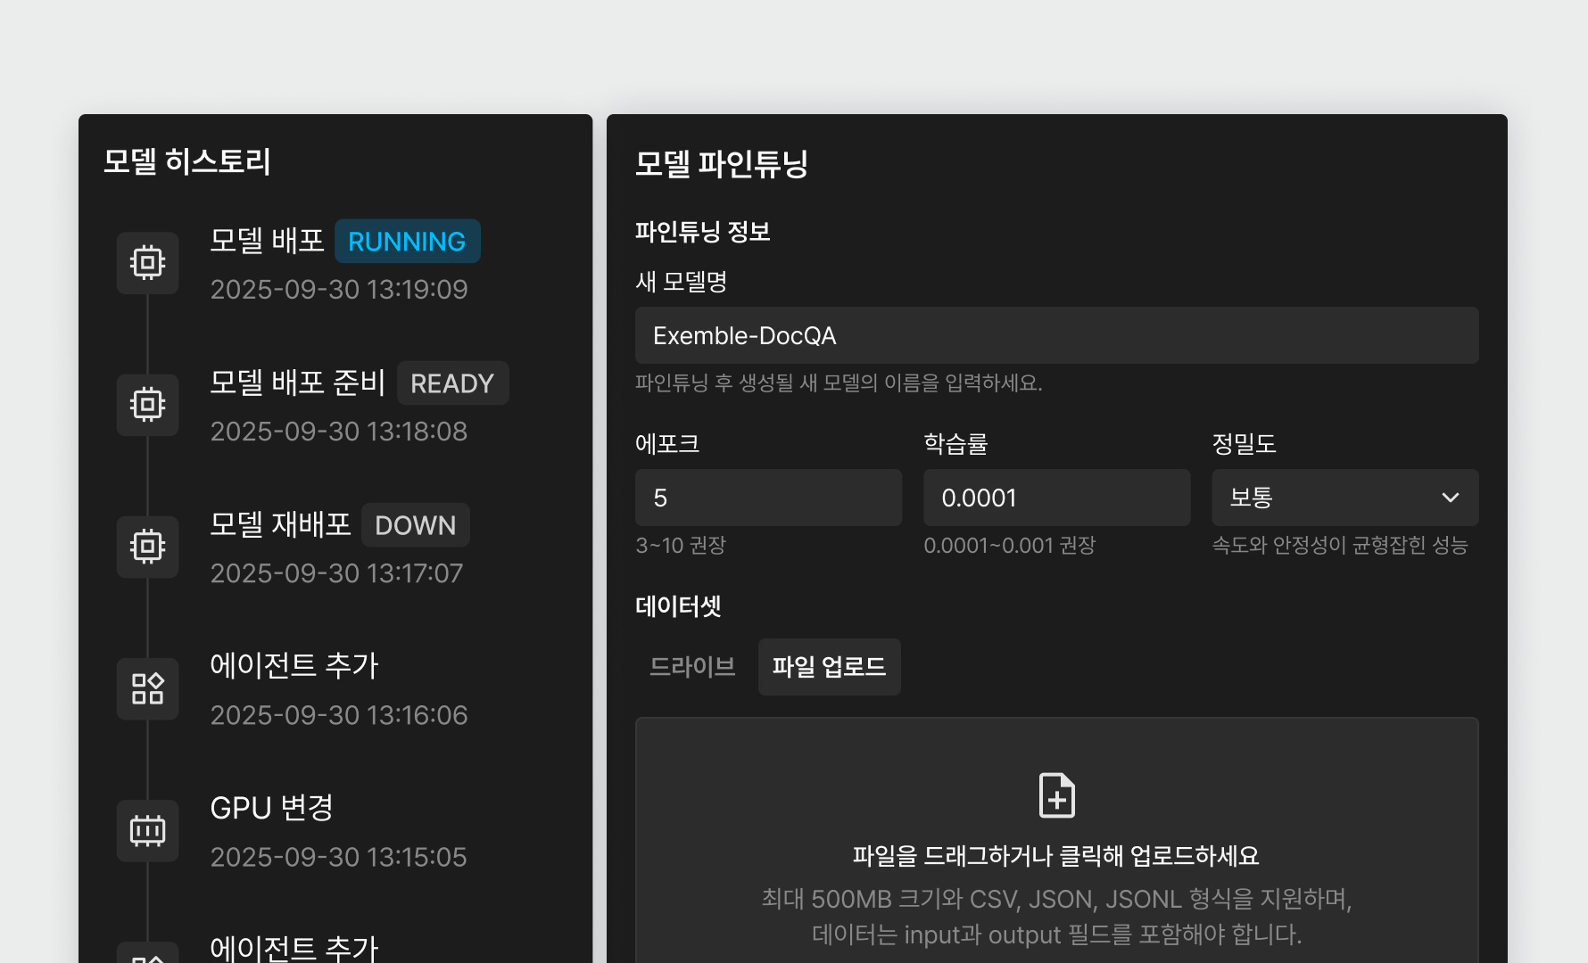Click the chip icon beside 모델 재배포
Image resolution: width=1588 pixels, height=963 pixels.
click(x=147, y=547)
